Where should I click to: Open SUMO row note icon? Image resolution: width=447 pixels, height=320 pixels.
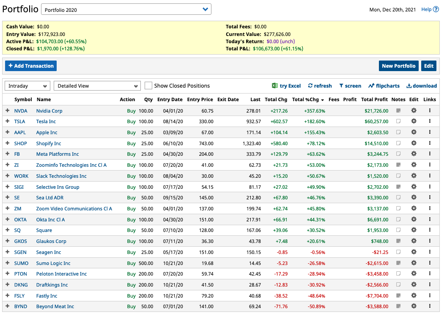tap(398, 263)
